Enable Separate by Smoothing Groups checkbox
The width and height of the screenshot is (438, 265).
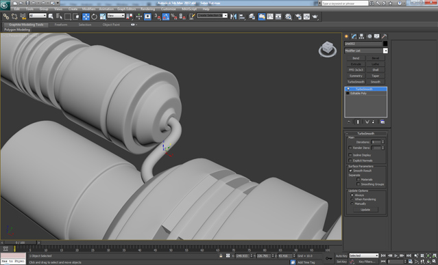358,184
